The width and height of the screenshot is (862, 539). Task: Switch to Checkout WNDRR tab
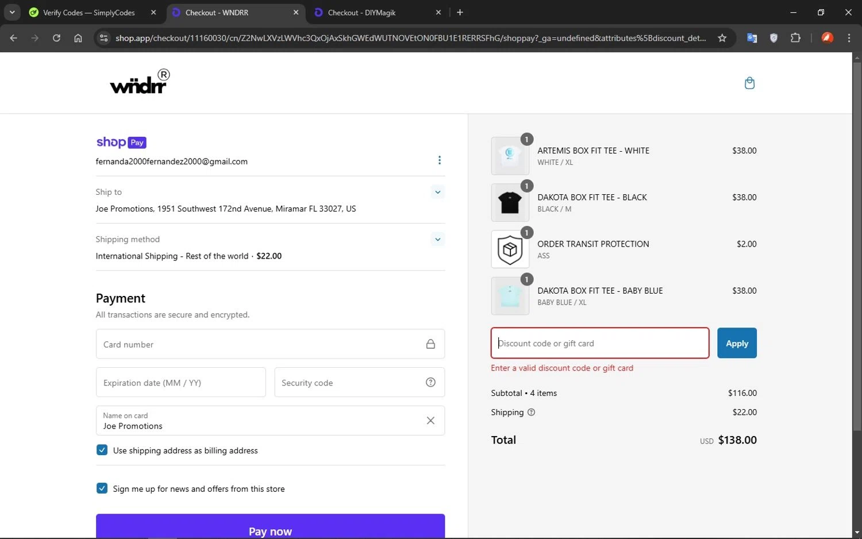(236, 12)
